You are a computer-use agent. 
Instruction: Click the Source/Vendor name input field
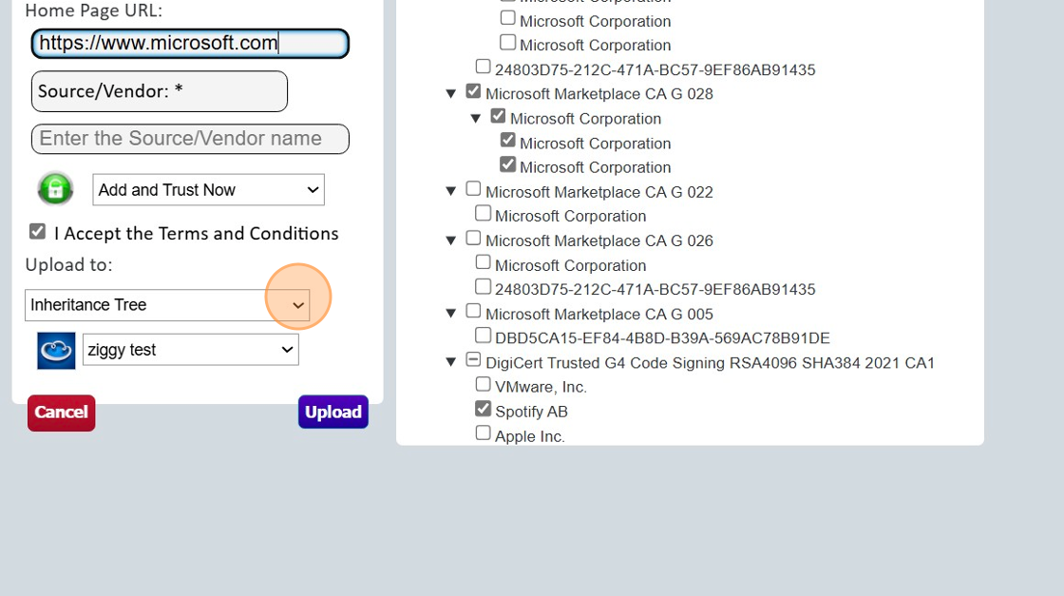[x=189, y=139]
